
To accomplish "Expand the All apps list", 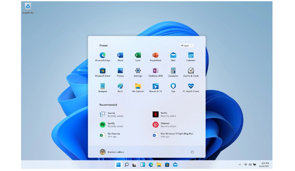I will (186, 46).
